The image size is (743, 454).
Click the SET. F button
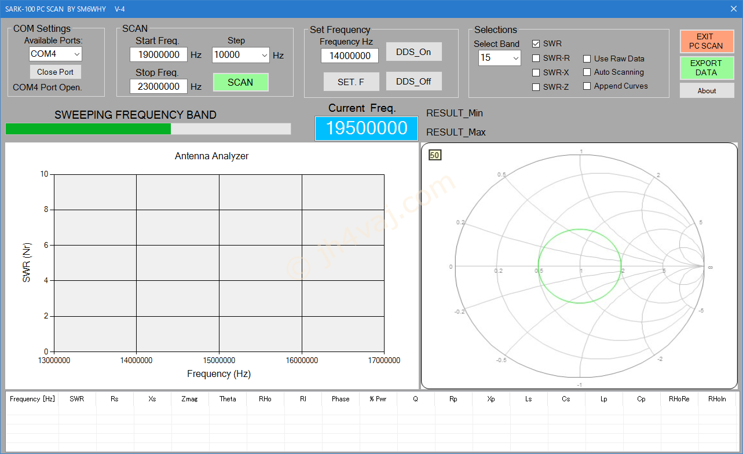coord(351,82)
